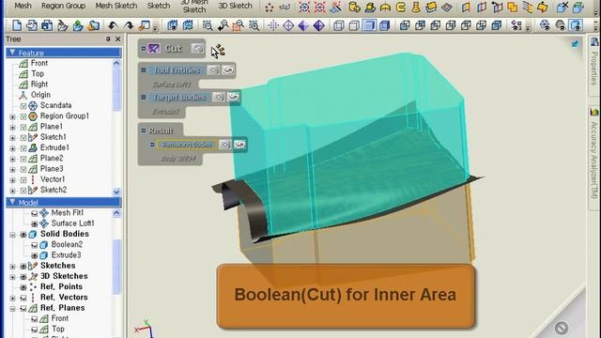
Task: Toggle visibility of Extrude3 body
Action: click(x=35, y=255)
